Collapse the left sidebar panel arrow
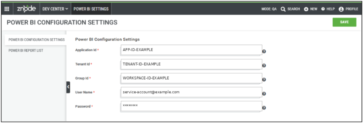Image resolution: width=363 pixels, height=124 pixels. [68, 87]
